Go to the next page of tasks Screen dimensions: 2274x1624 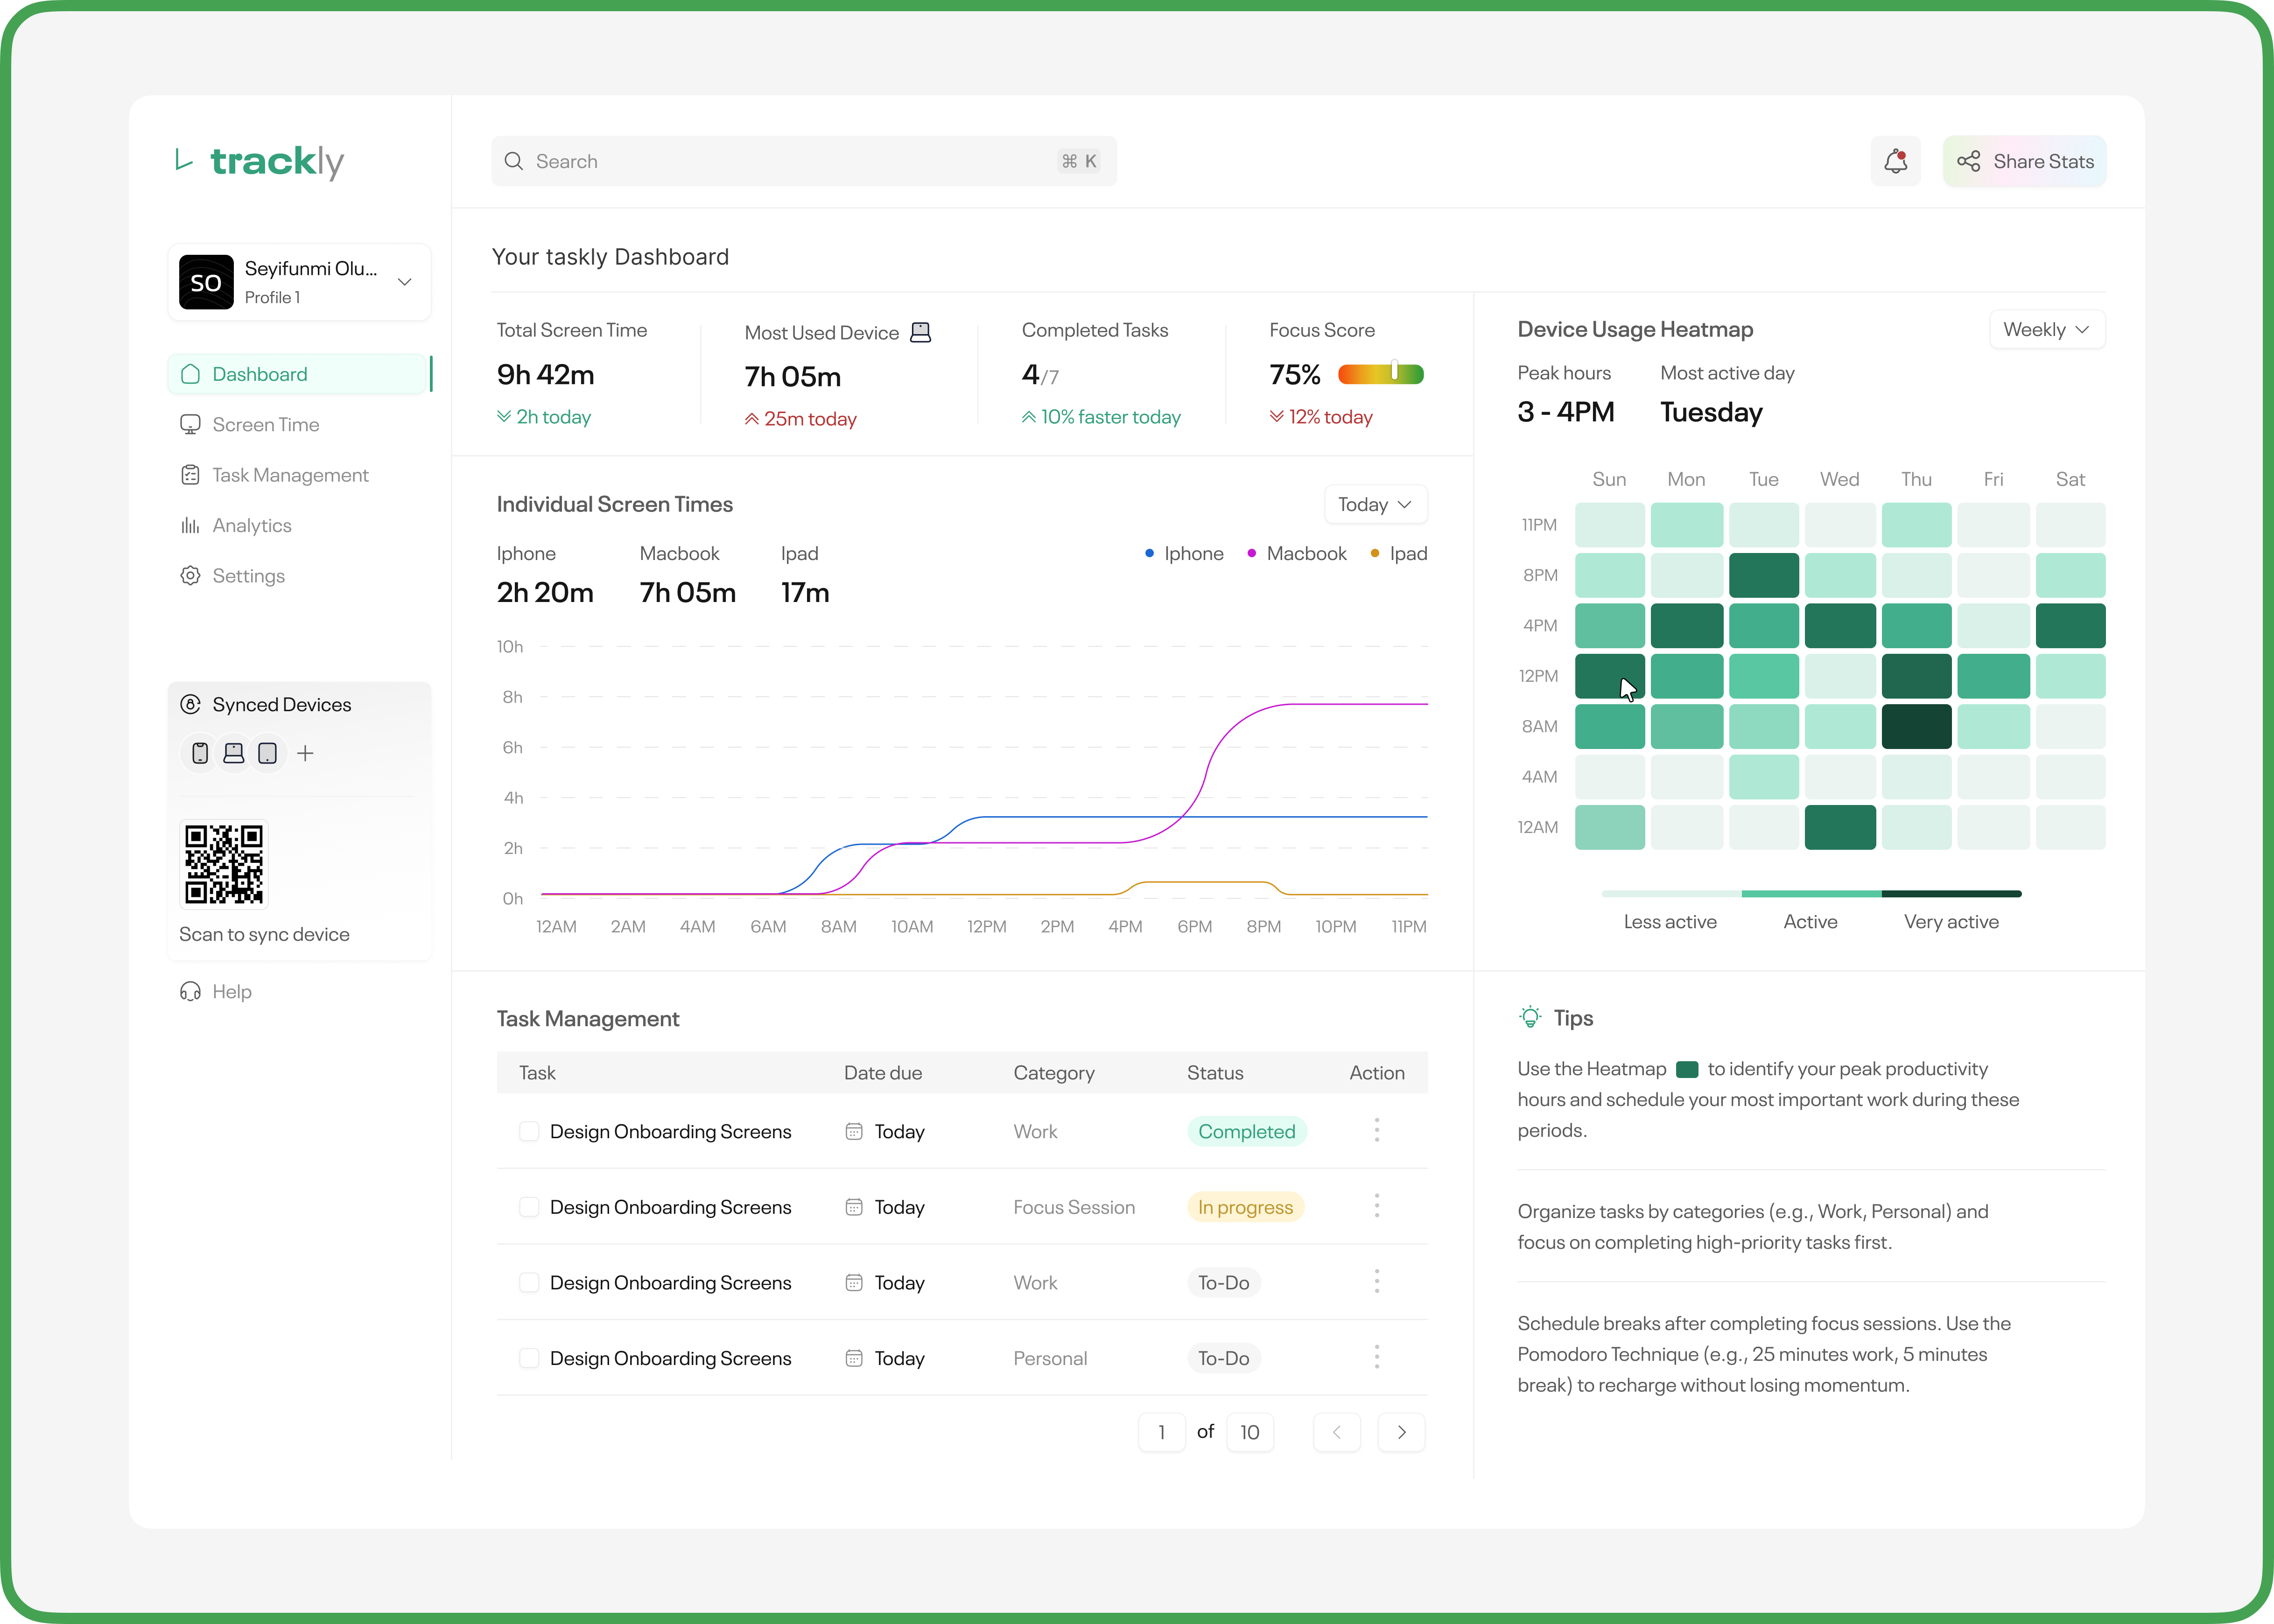pos(1401,1432)
